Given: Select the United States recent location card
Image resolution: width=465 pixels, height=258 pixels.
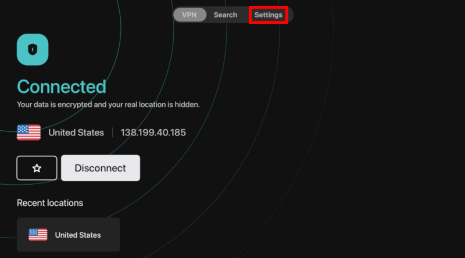Looking at the screenshot, I should (69, 235).
